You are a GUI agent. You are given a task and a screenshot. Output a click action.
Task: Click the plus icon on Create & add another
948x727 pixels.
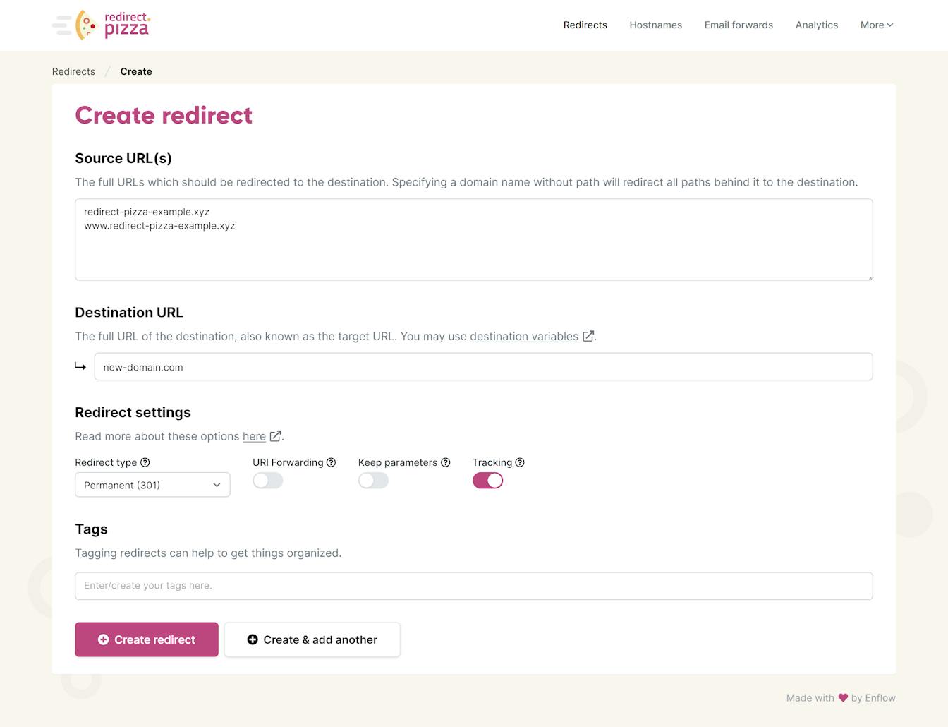(x=253, y=639)
